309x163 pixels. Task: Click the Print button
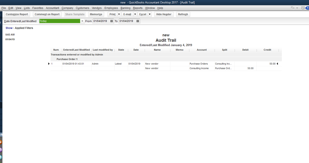click(112, 14)
